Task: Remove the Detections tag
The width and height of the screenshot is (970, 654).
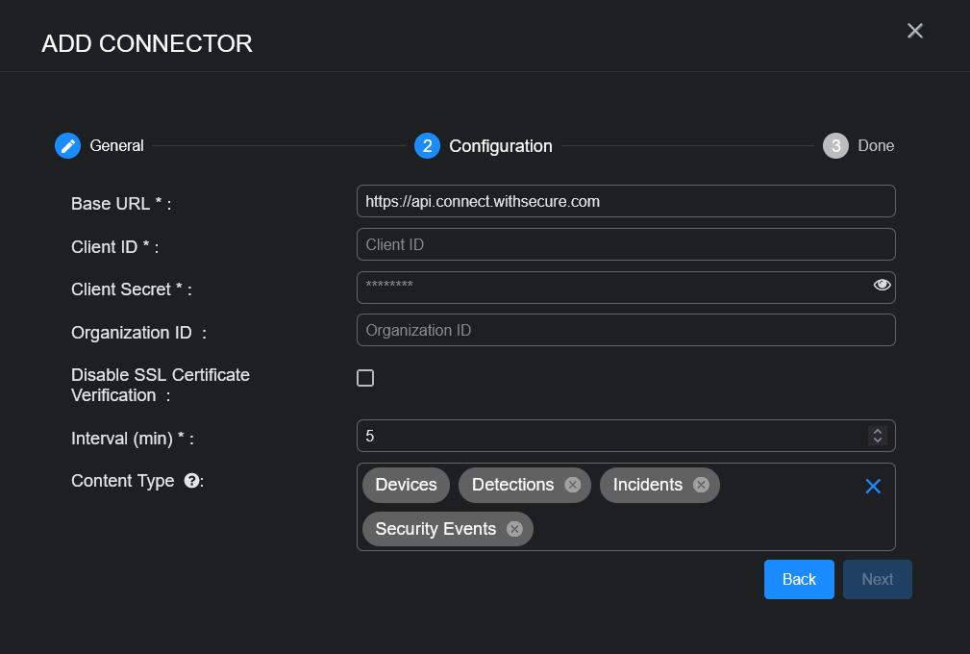Action: [573, 485]
